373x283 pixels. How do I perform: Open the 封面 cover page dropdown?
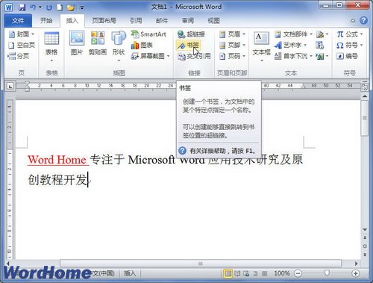click(x=22, y=34)
